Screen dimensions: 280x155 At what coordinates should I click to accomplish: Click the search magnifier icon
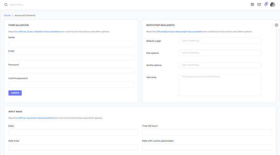click(6, 4)
